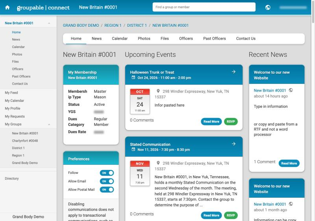The width and height of the screenshot is (315, 221).
Task: Open Officers in the sidebar
Action: (17, 69)
